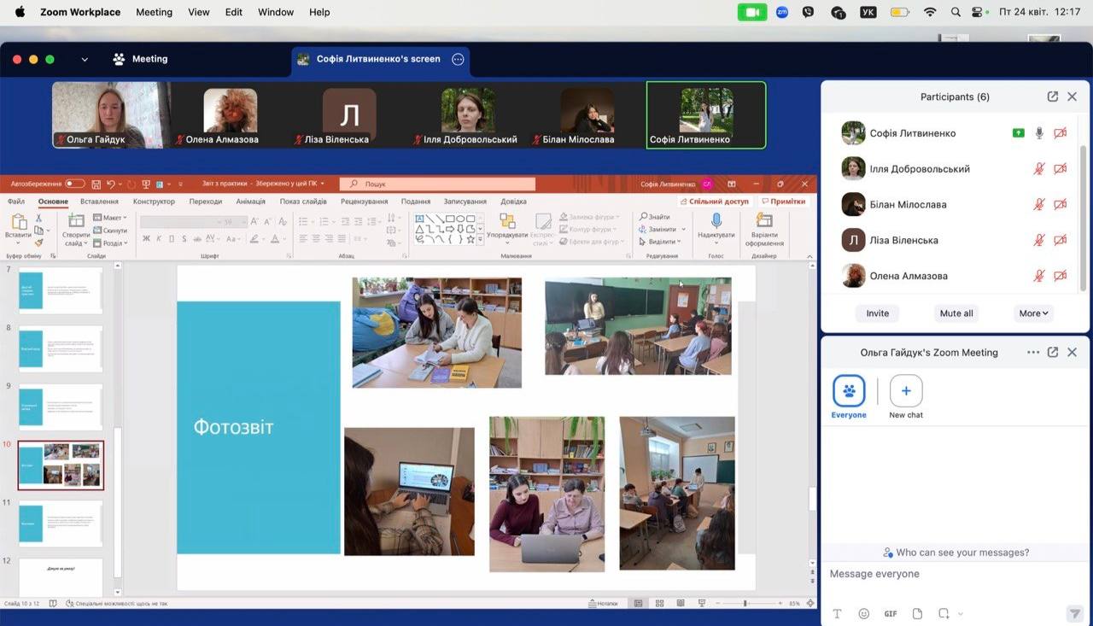Image resolution: width=1093 pixels, height=626 pixels.
Task: Toggle the Автозбереження autosave switch
Action: [x=75, y=184]
